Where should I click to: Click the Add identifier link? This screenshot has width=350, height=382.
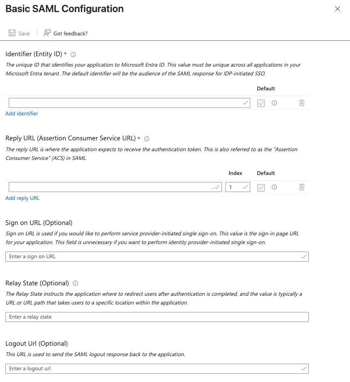tap(22, 114)
